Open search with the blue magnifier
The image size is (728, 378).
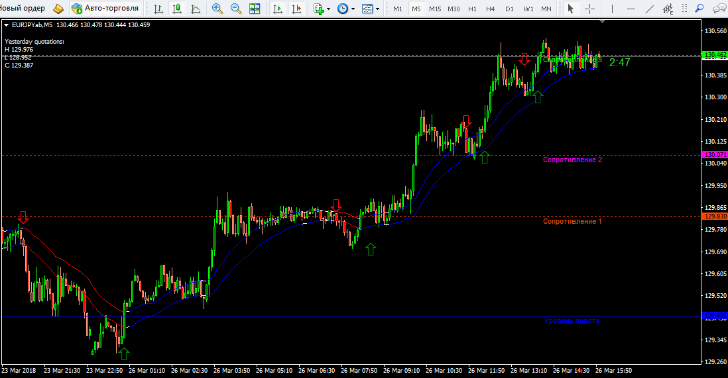699,9
